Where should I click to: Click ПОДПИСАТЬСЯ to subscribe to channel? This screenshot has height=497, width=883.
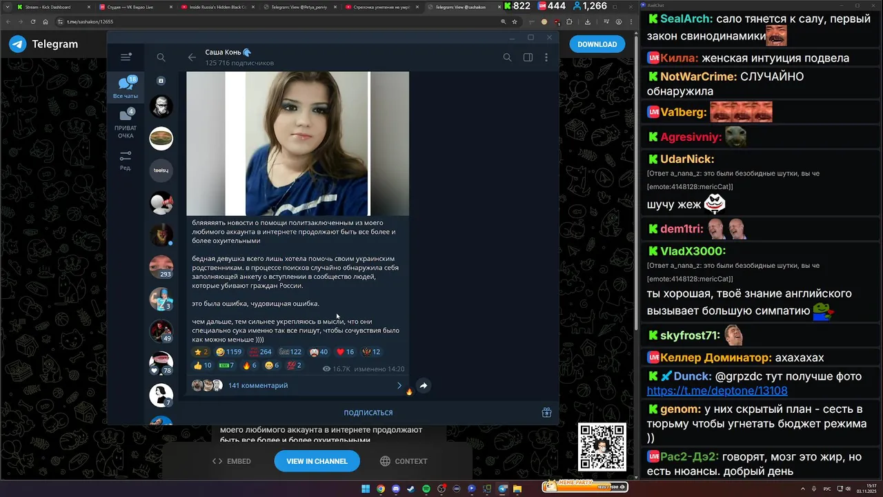(x=368, y=413)
